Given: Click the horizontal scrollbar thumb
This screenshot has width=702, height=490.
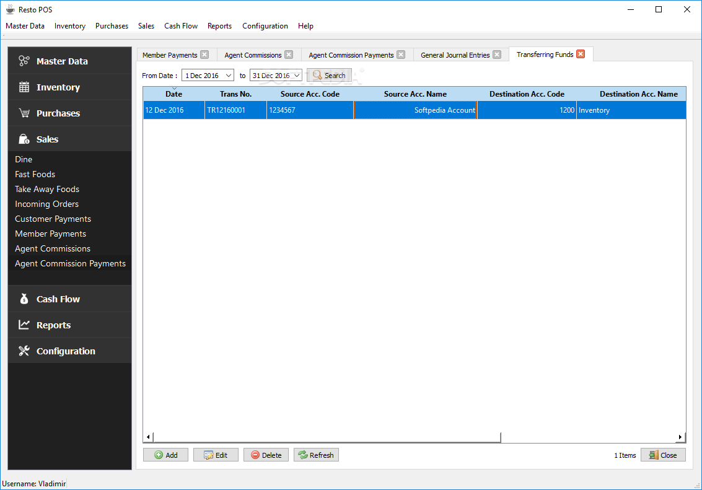Looking at the screenshot, I should [327, 437].
